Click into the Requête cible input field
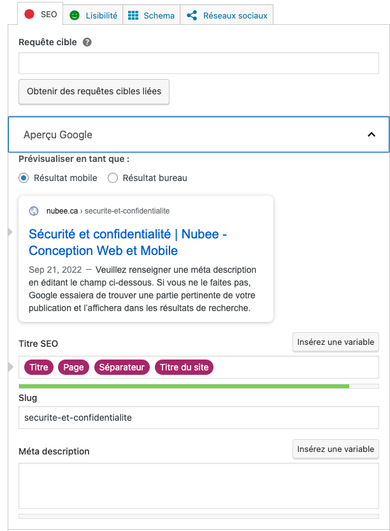390x531 pixels. pos(199,64)
